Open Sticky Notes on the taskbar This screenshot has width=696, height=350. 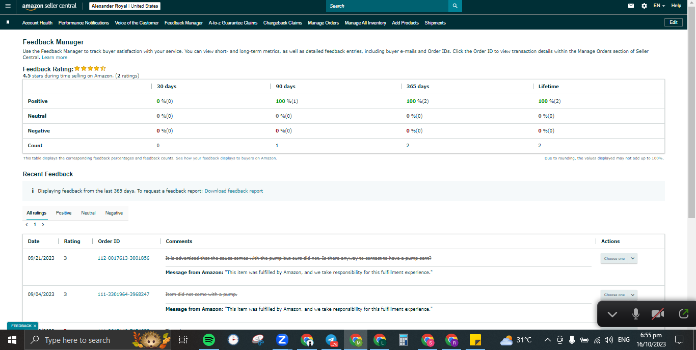pos(475,340)
